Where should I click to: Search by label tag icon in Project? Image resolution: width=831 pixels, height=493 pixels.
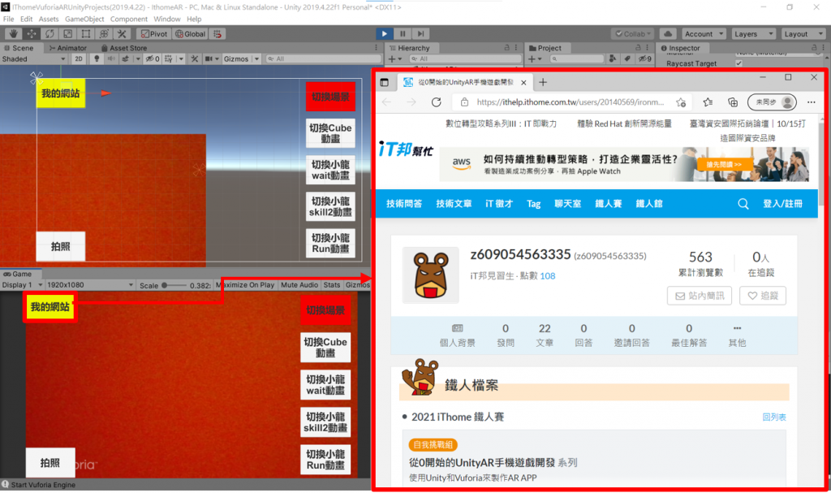tap(627, 59)
